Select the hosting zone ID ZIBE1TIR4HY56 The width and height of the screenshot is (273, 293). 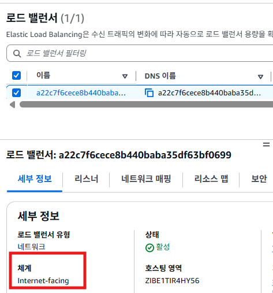pyautogui.click(x=172, y=281)
